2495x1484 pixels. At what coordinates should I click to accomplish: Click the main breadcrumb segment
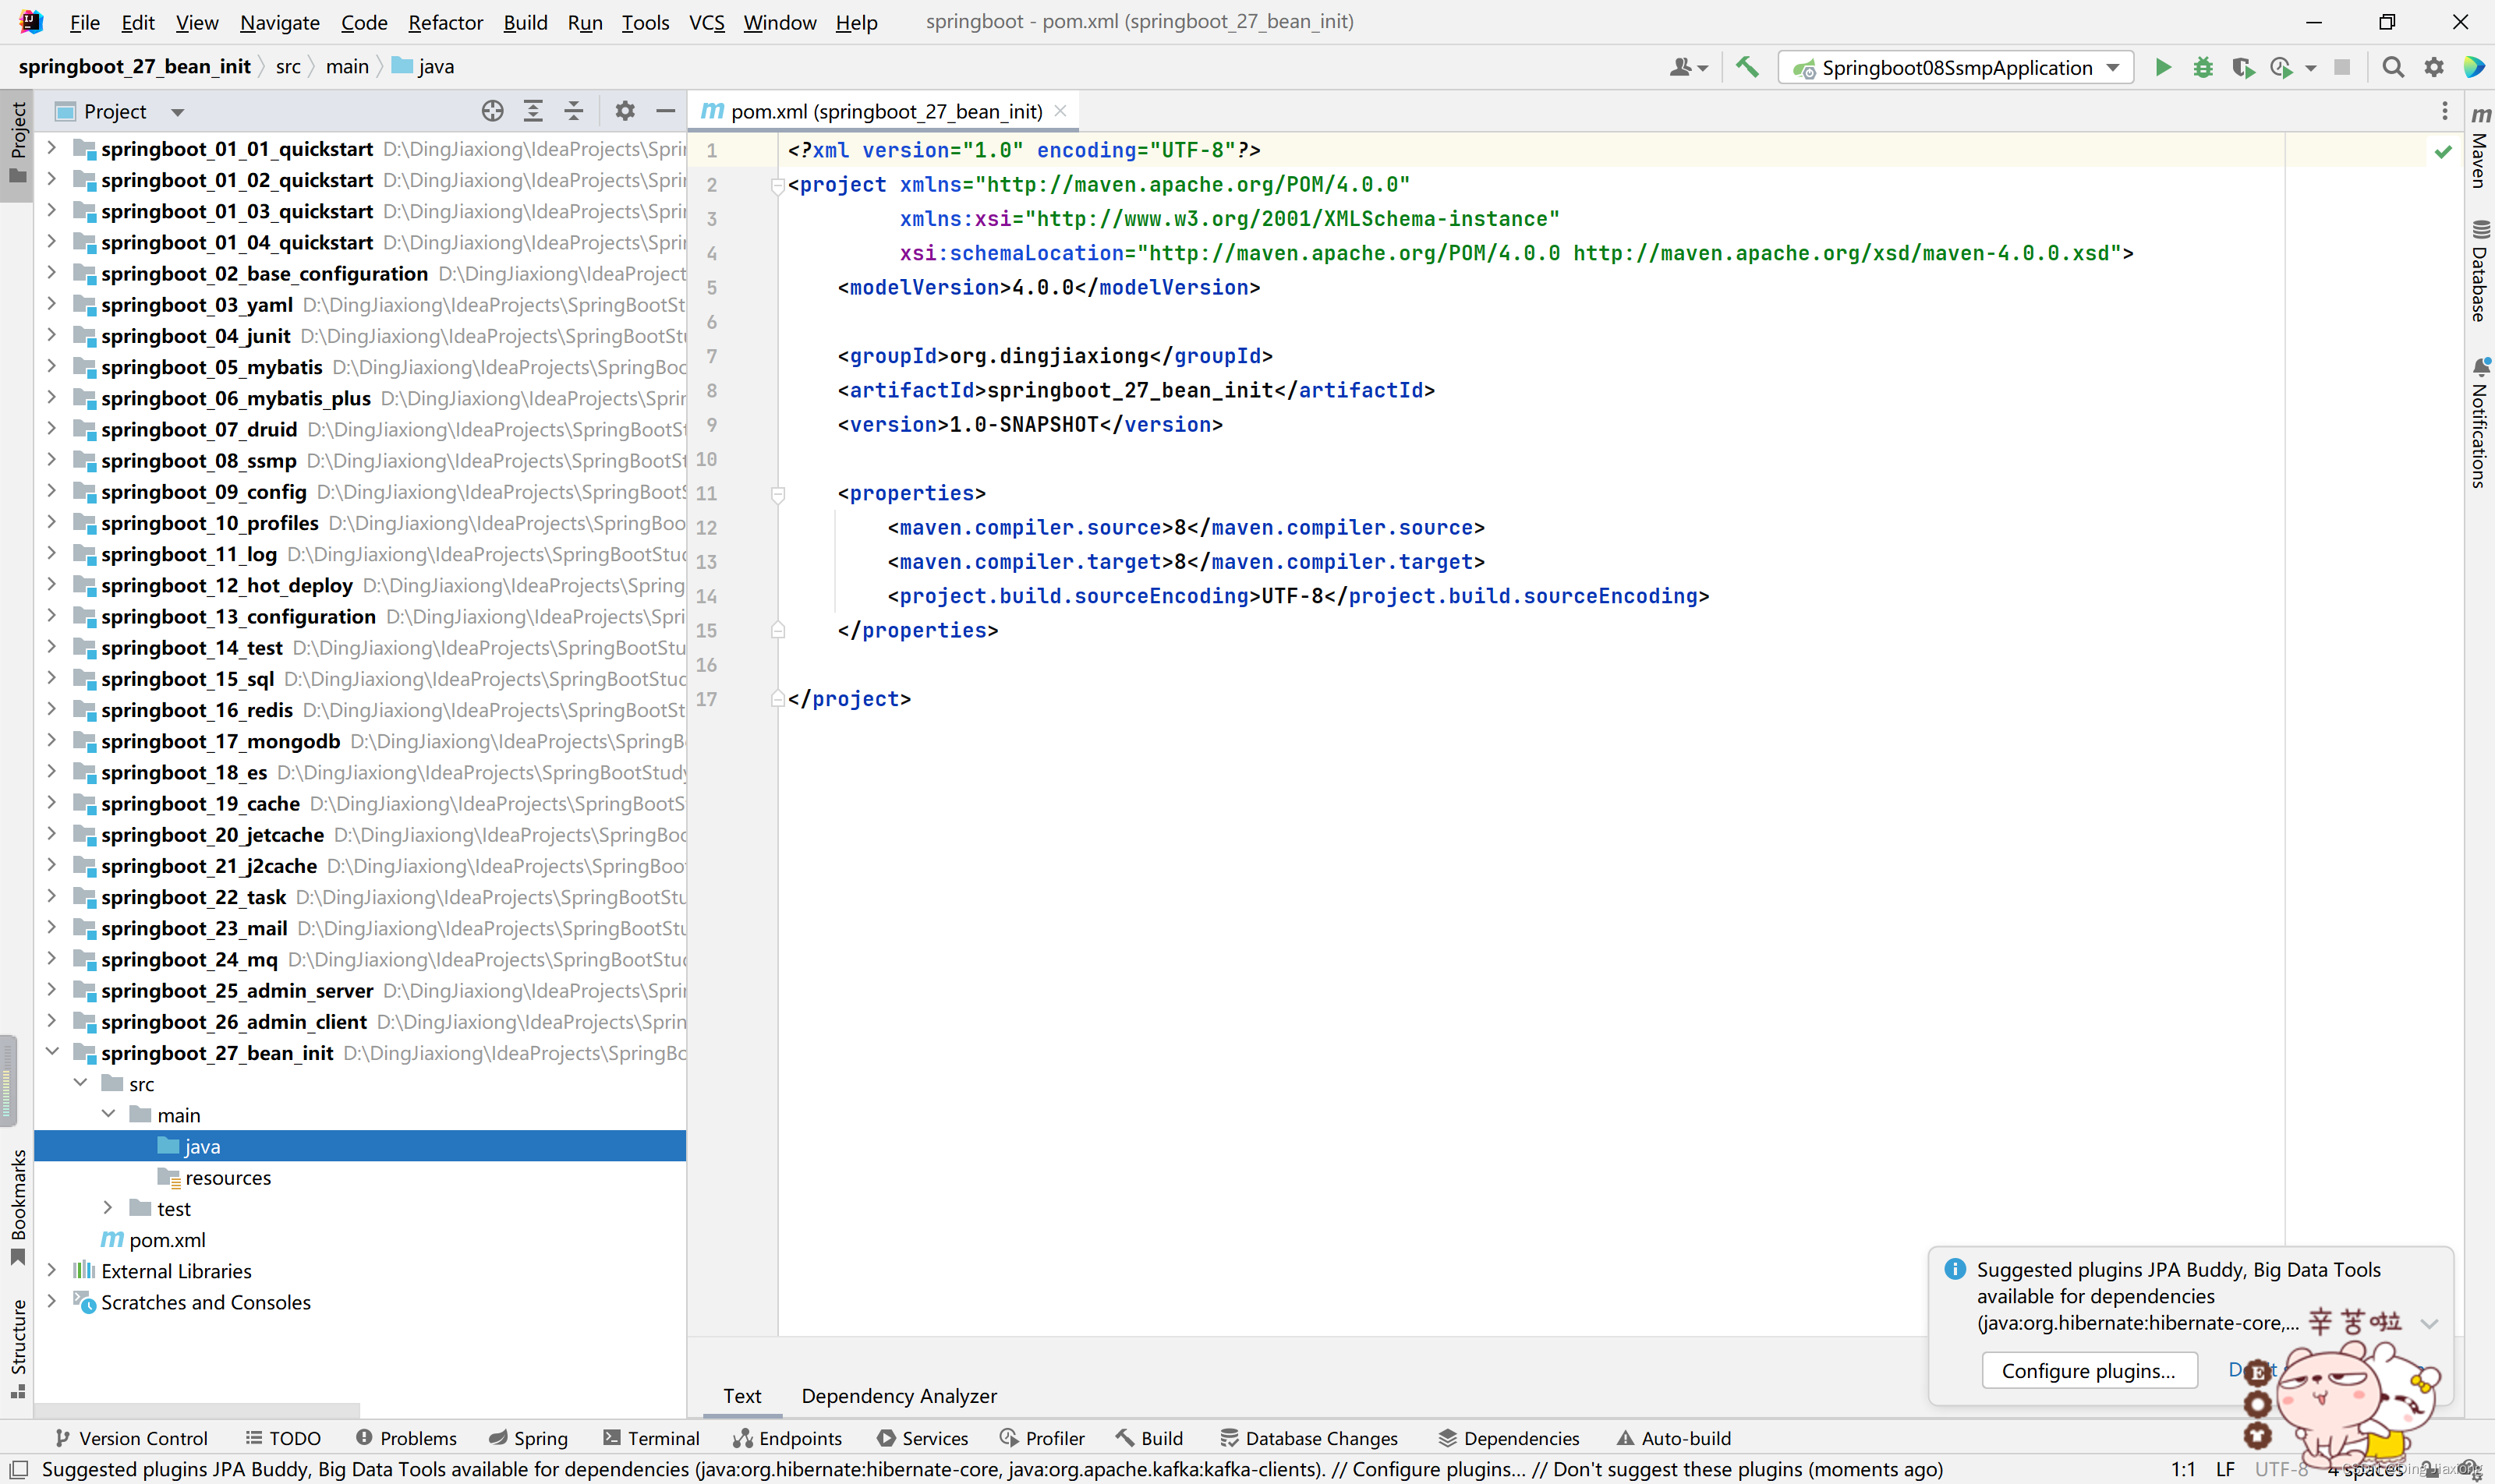[347, 66]
